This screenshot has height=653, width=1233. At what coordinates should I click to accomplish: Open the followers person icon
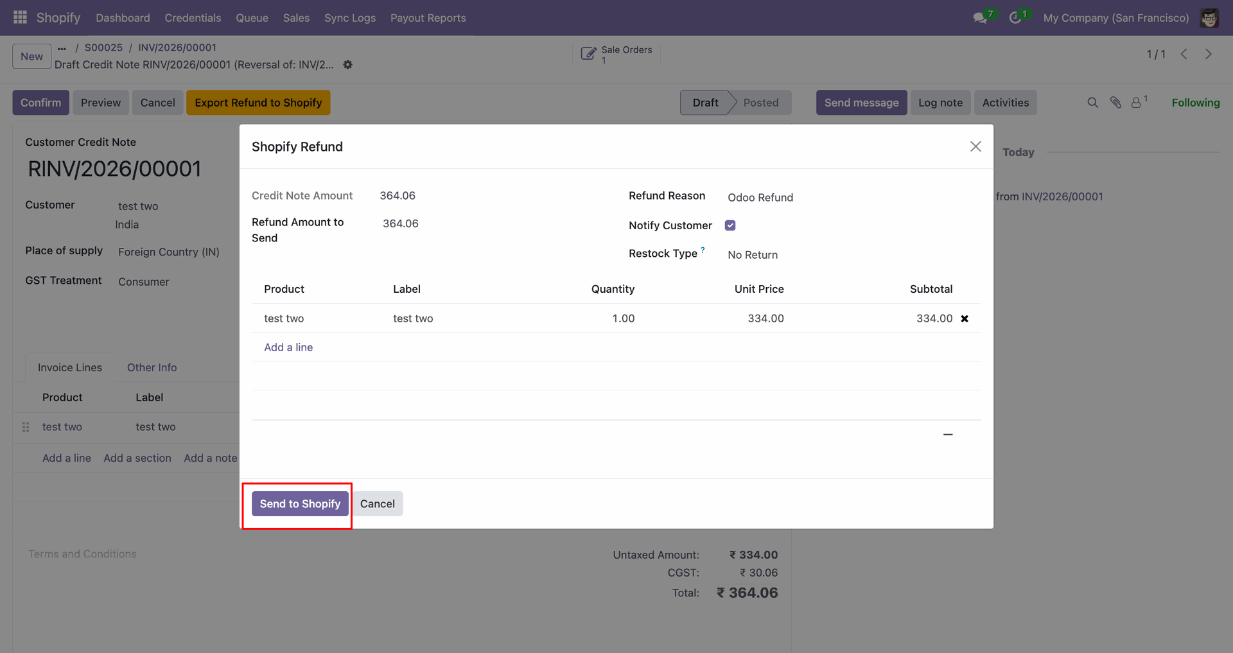1136,103
